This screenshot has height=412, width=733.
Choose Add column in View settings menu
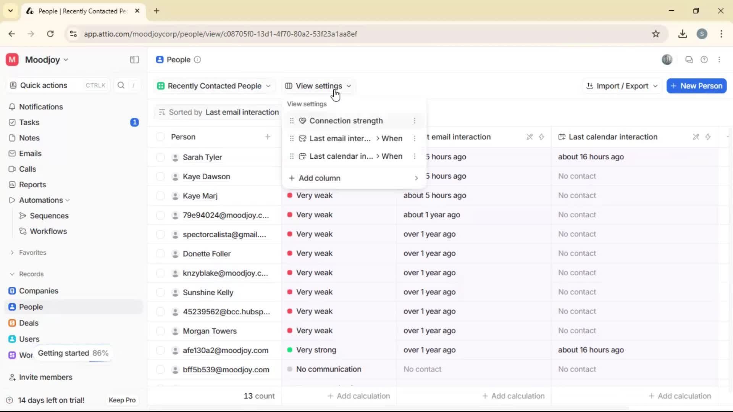(x=320, y=178)
